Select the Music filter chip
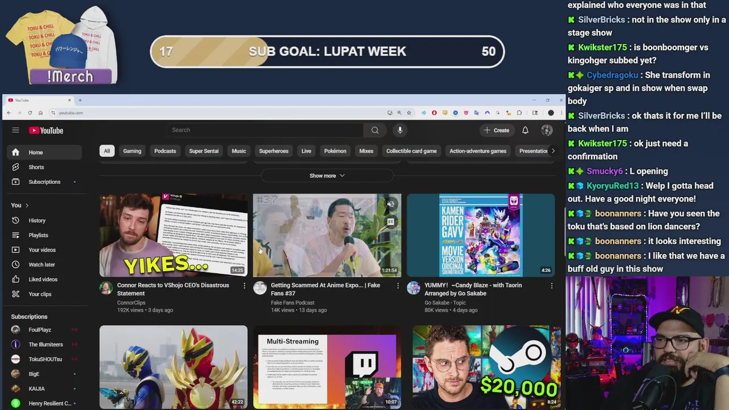The image size is (729, 410). pos(239,151)
